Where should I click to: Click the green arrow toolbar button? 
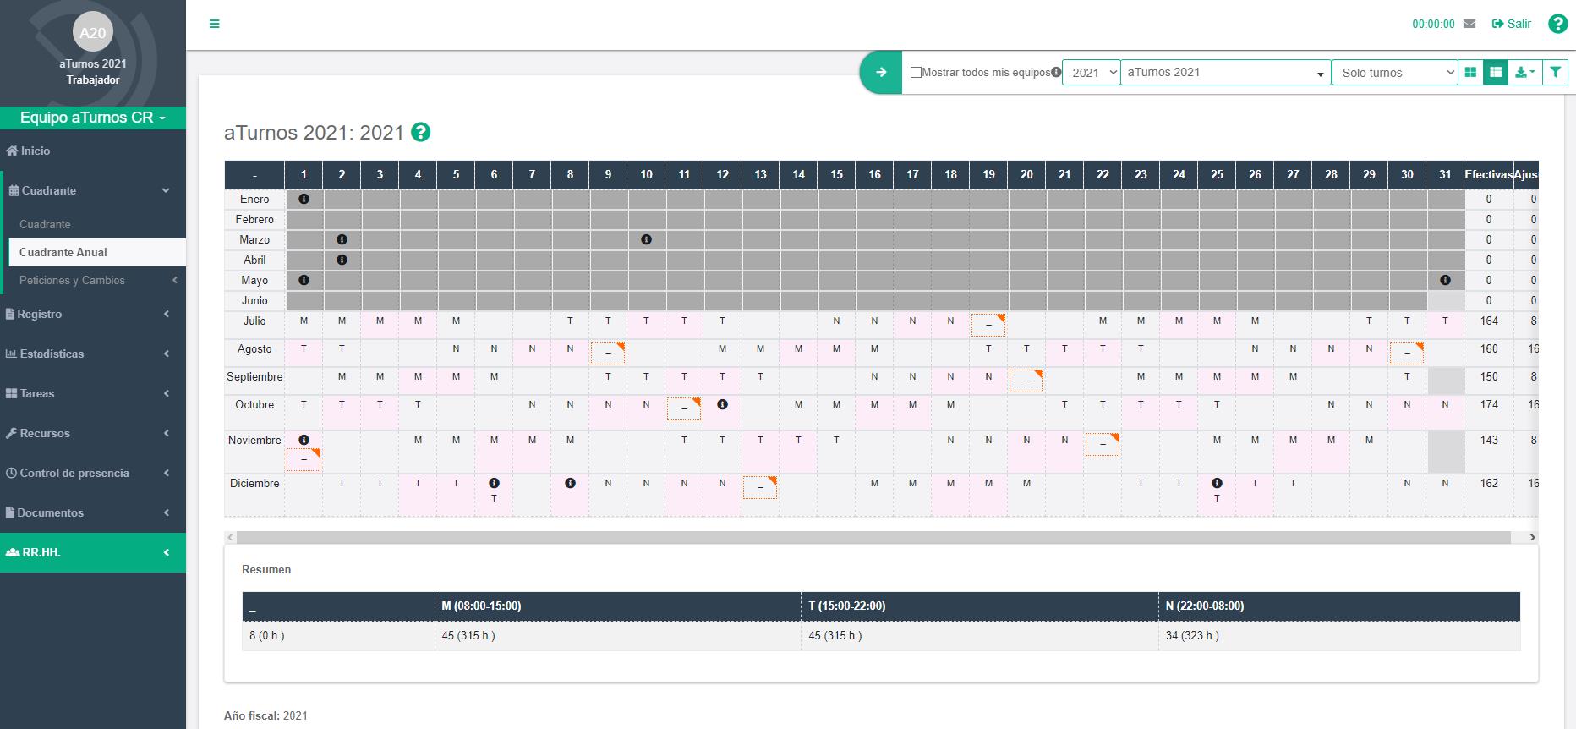click(881, 73)
